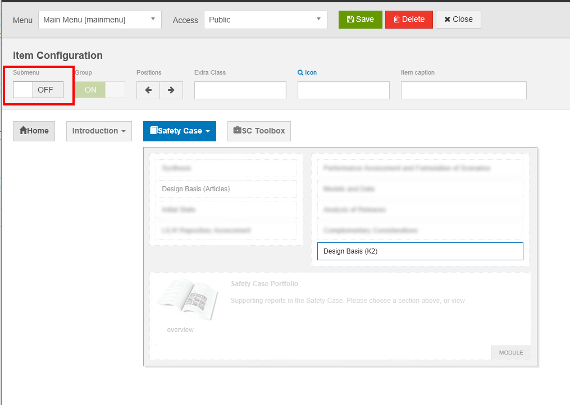This screenshot has width=570, height=405.
Task: Open the Access dropdown Public
Action: [x=266, y=20]
